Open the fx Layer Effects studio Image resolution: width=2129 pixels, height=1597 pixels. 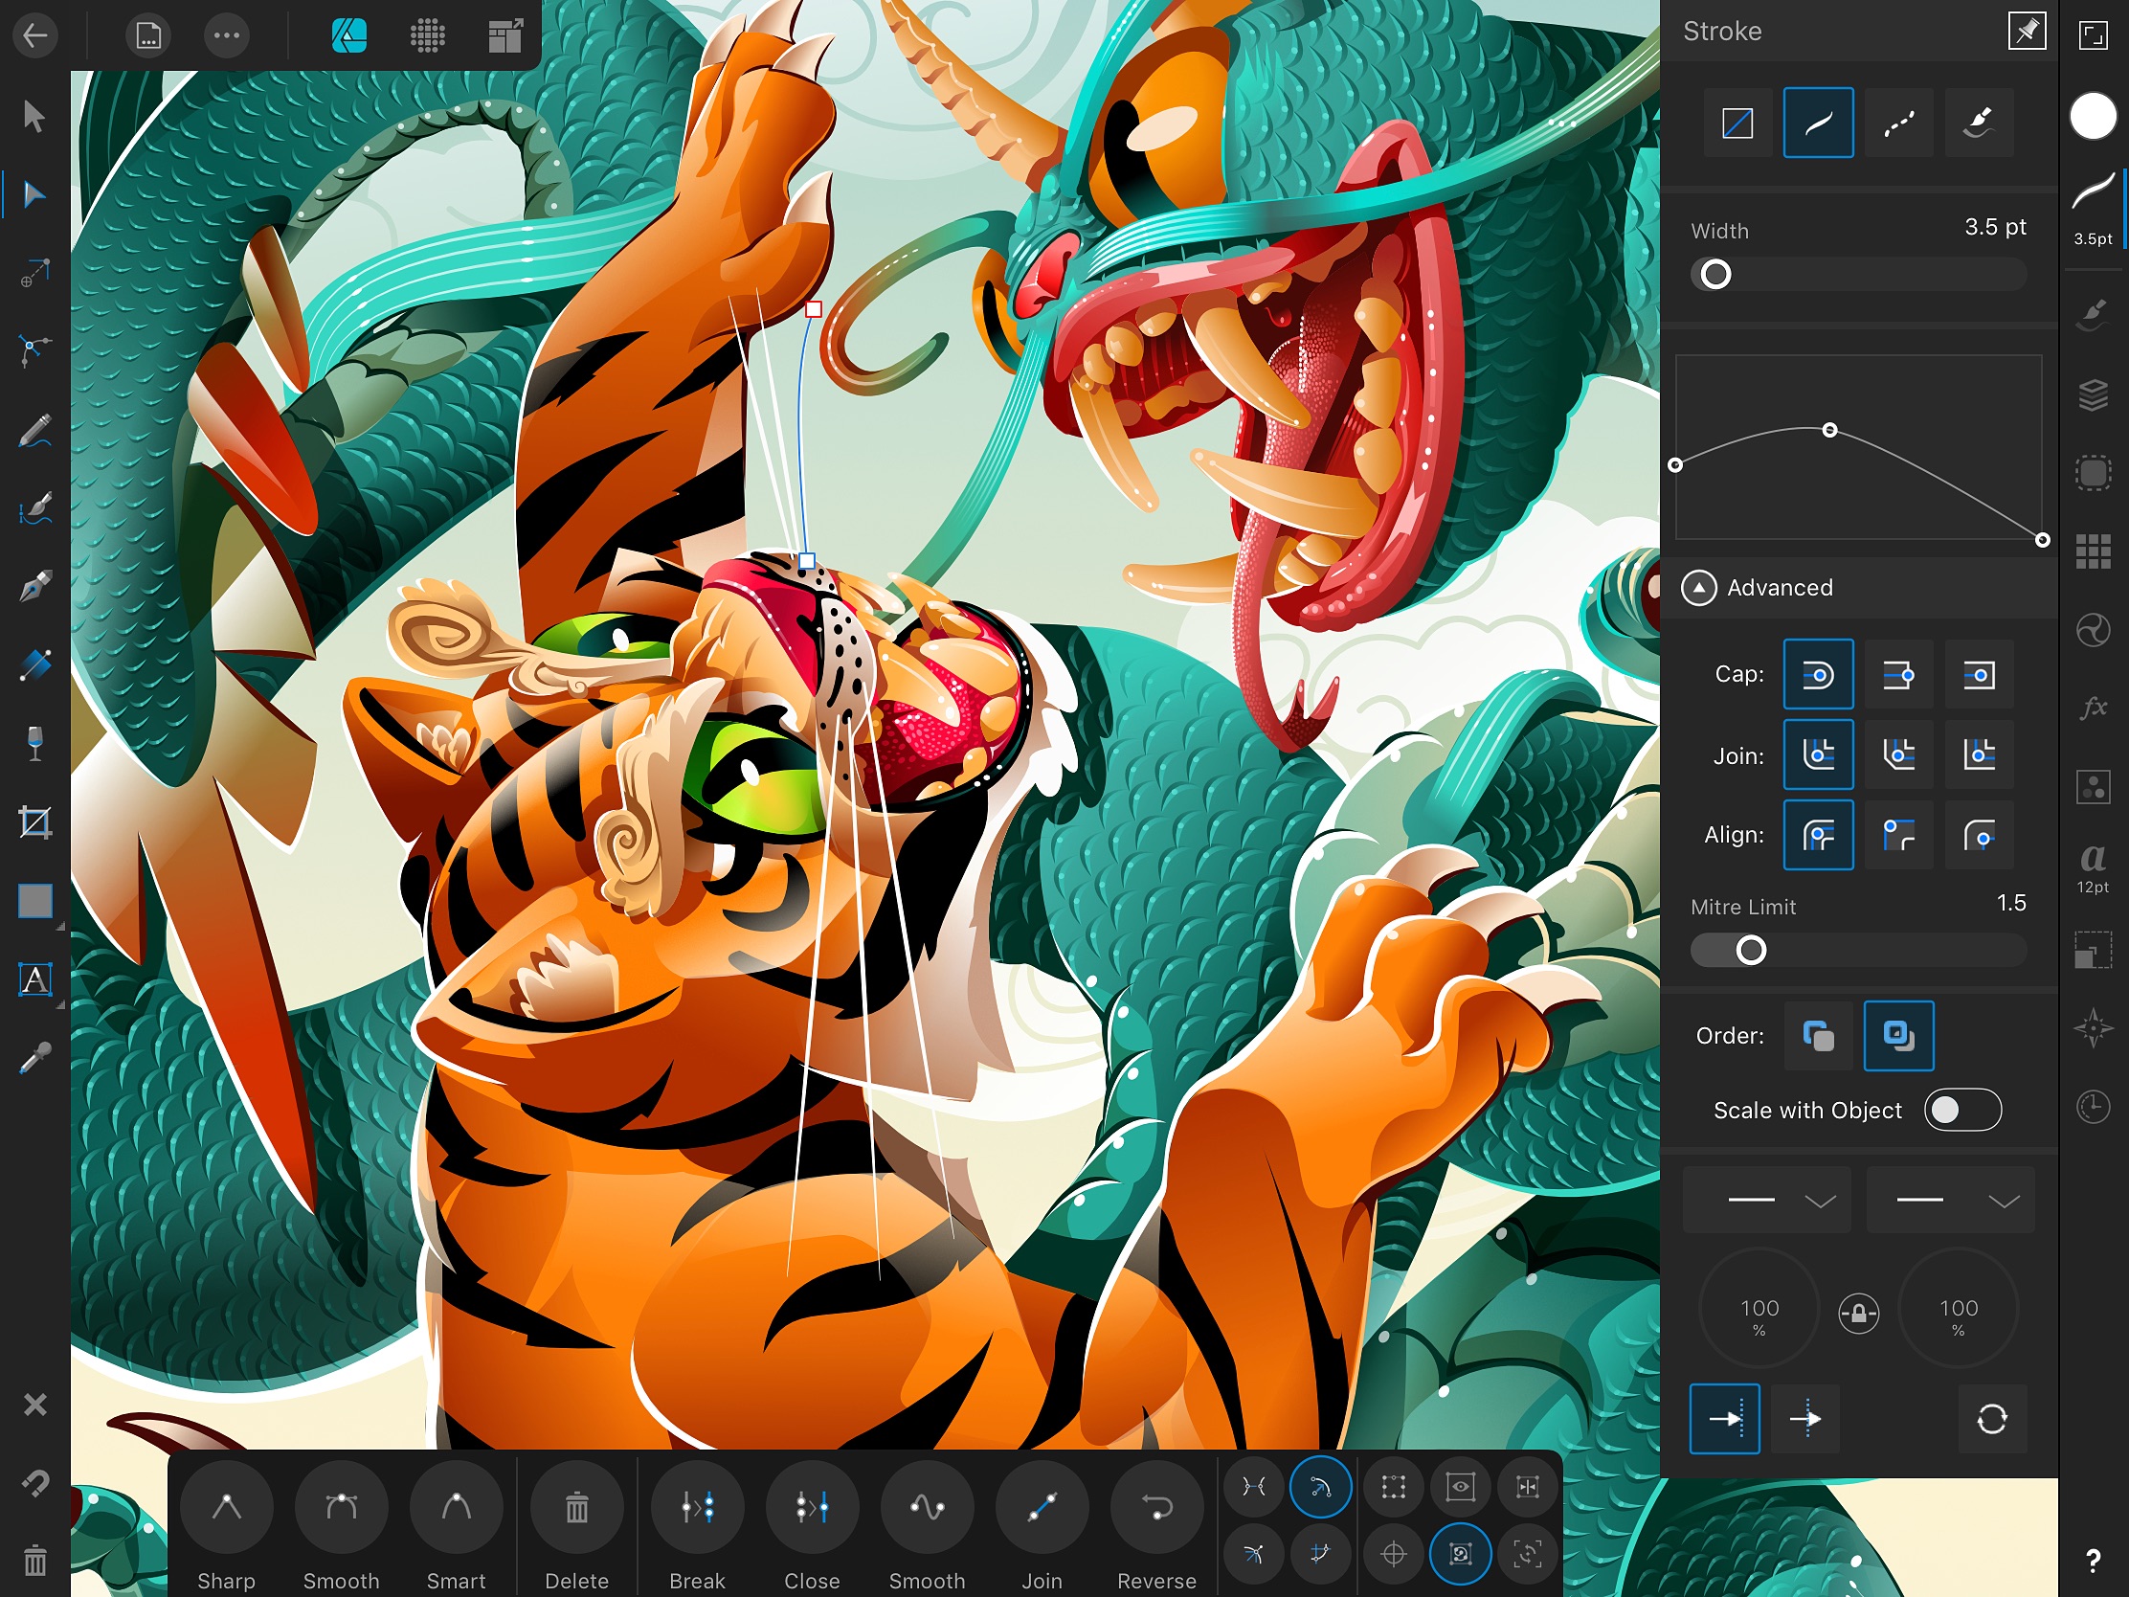[x=2093, y=709]
